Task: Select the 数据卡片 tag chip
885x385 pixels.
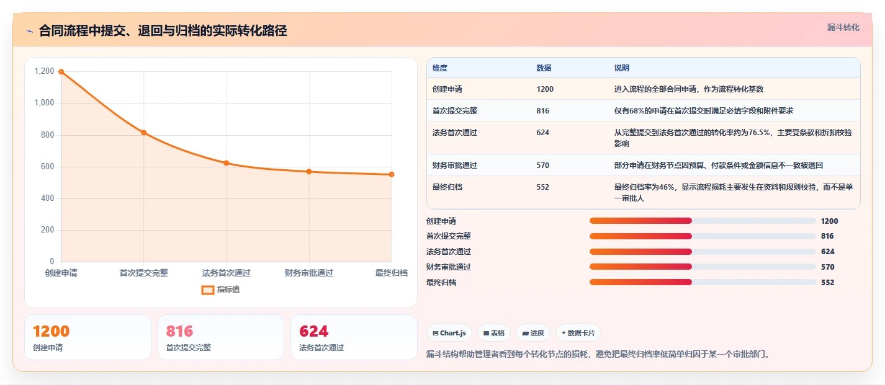Action: click(578, 333)
